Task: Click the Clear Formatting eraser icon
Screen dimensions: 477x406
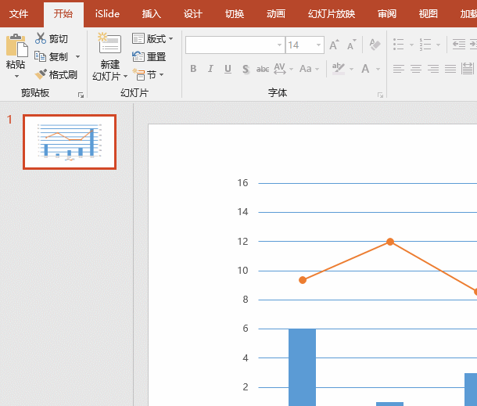Action: 374,45
